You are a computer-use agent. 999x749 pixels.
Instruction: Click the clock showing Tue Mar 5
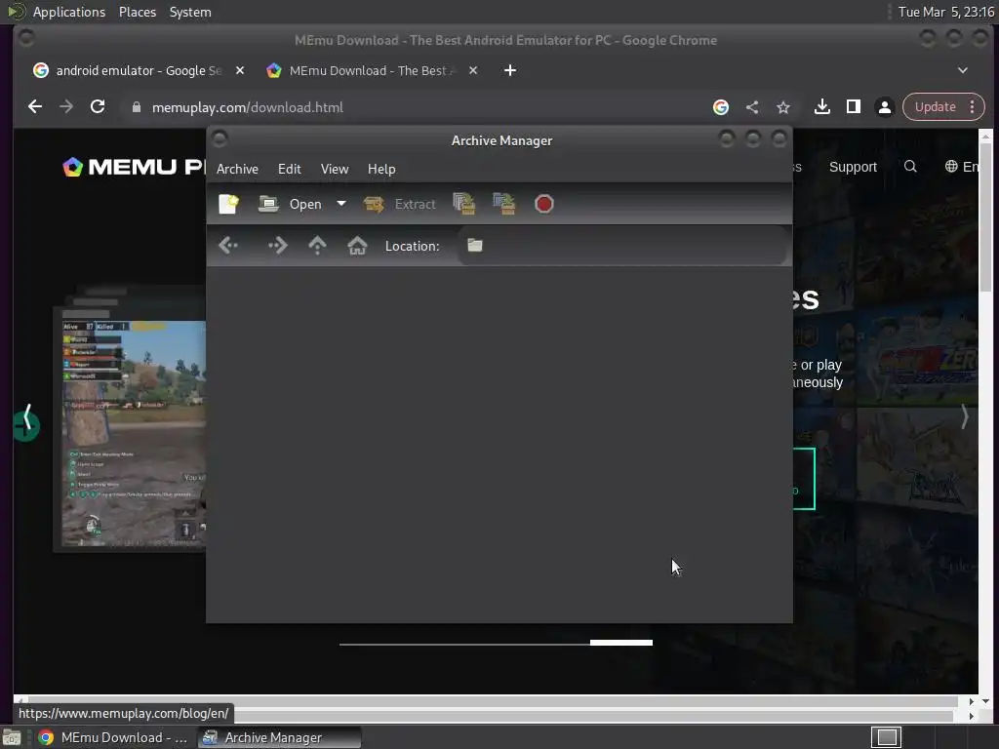click(945, 12)
